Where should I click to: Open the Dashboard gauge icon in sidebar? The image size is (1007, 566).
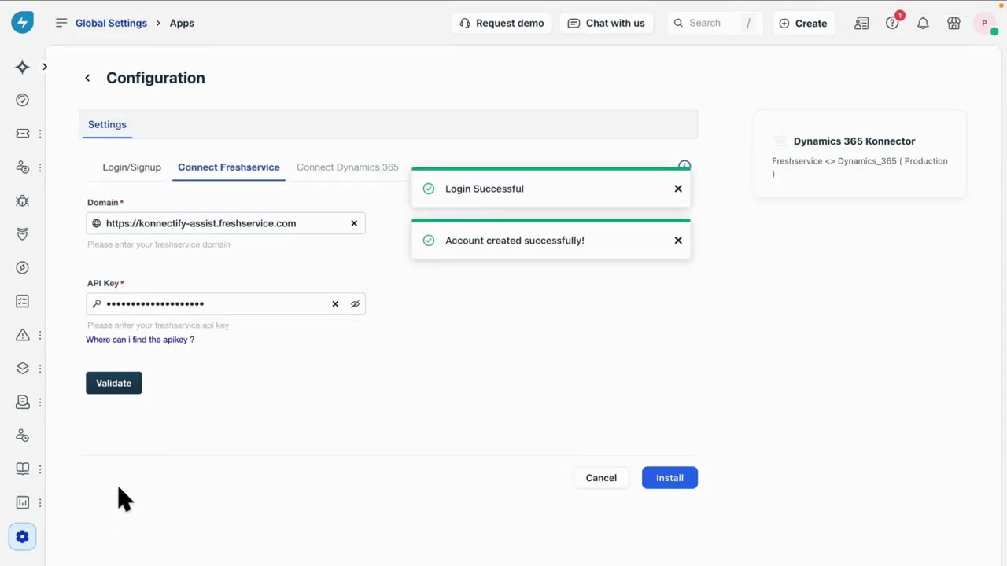22,100
